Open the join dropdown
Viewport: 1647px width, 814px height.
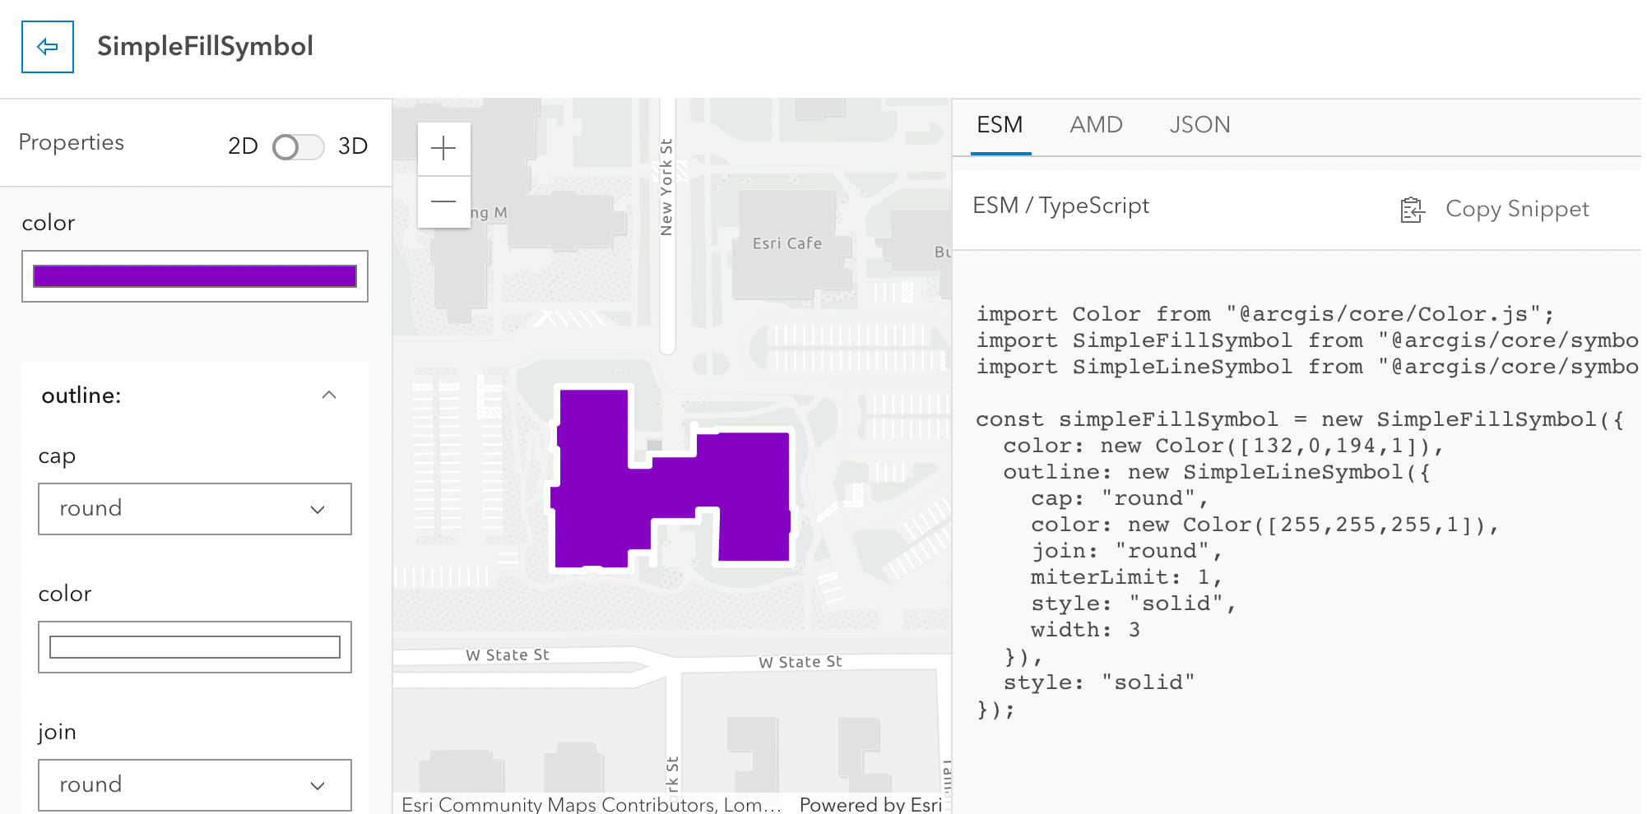coord(195,785)
